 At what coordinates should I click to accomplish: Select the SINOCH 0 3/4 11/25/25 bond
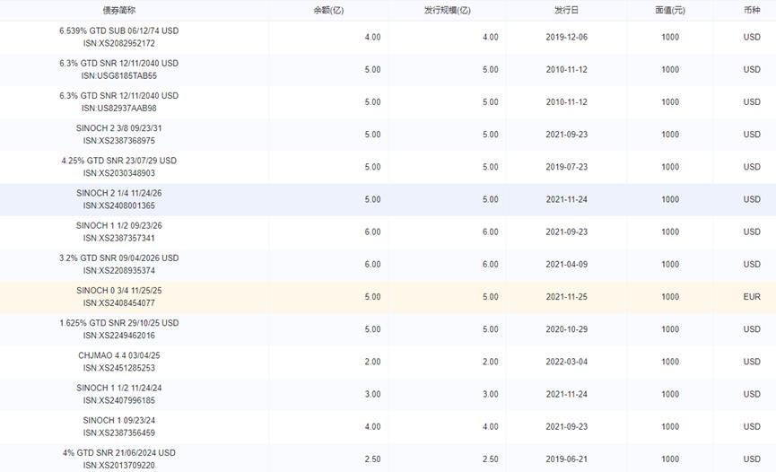coord(118,291)
